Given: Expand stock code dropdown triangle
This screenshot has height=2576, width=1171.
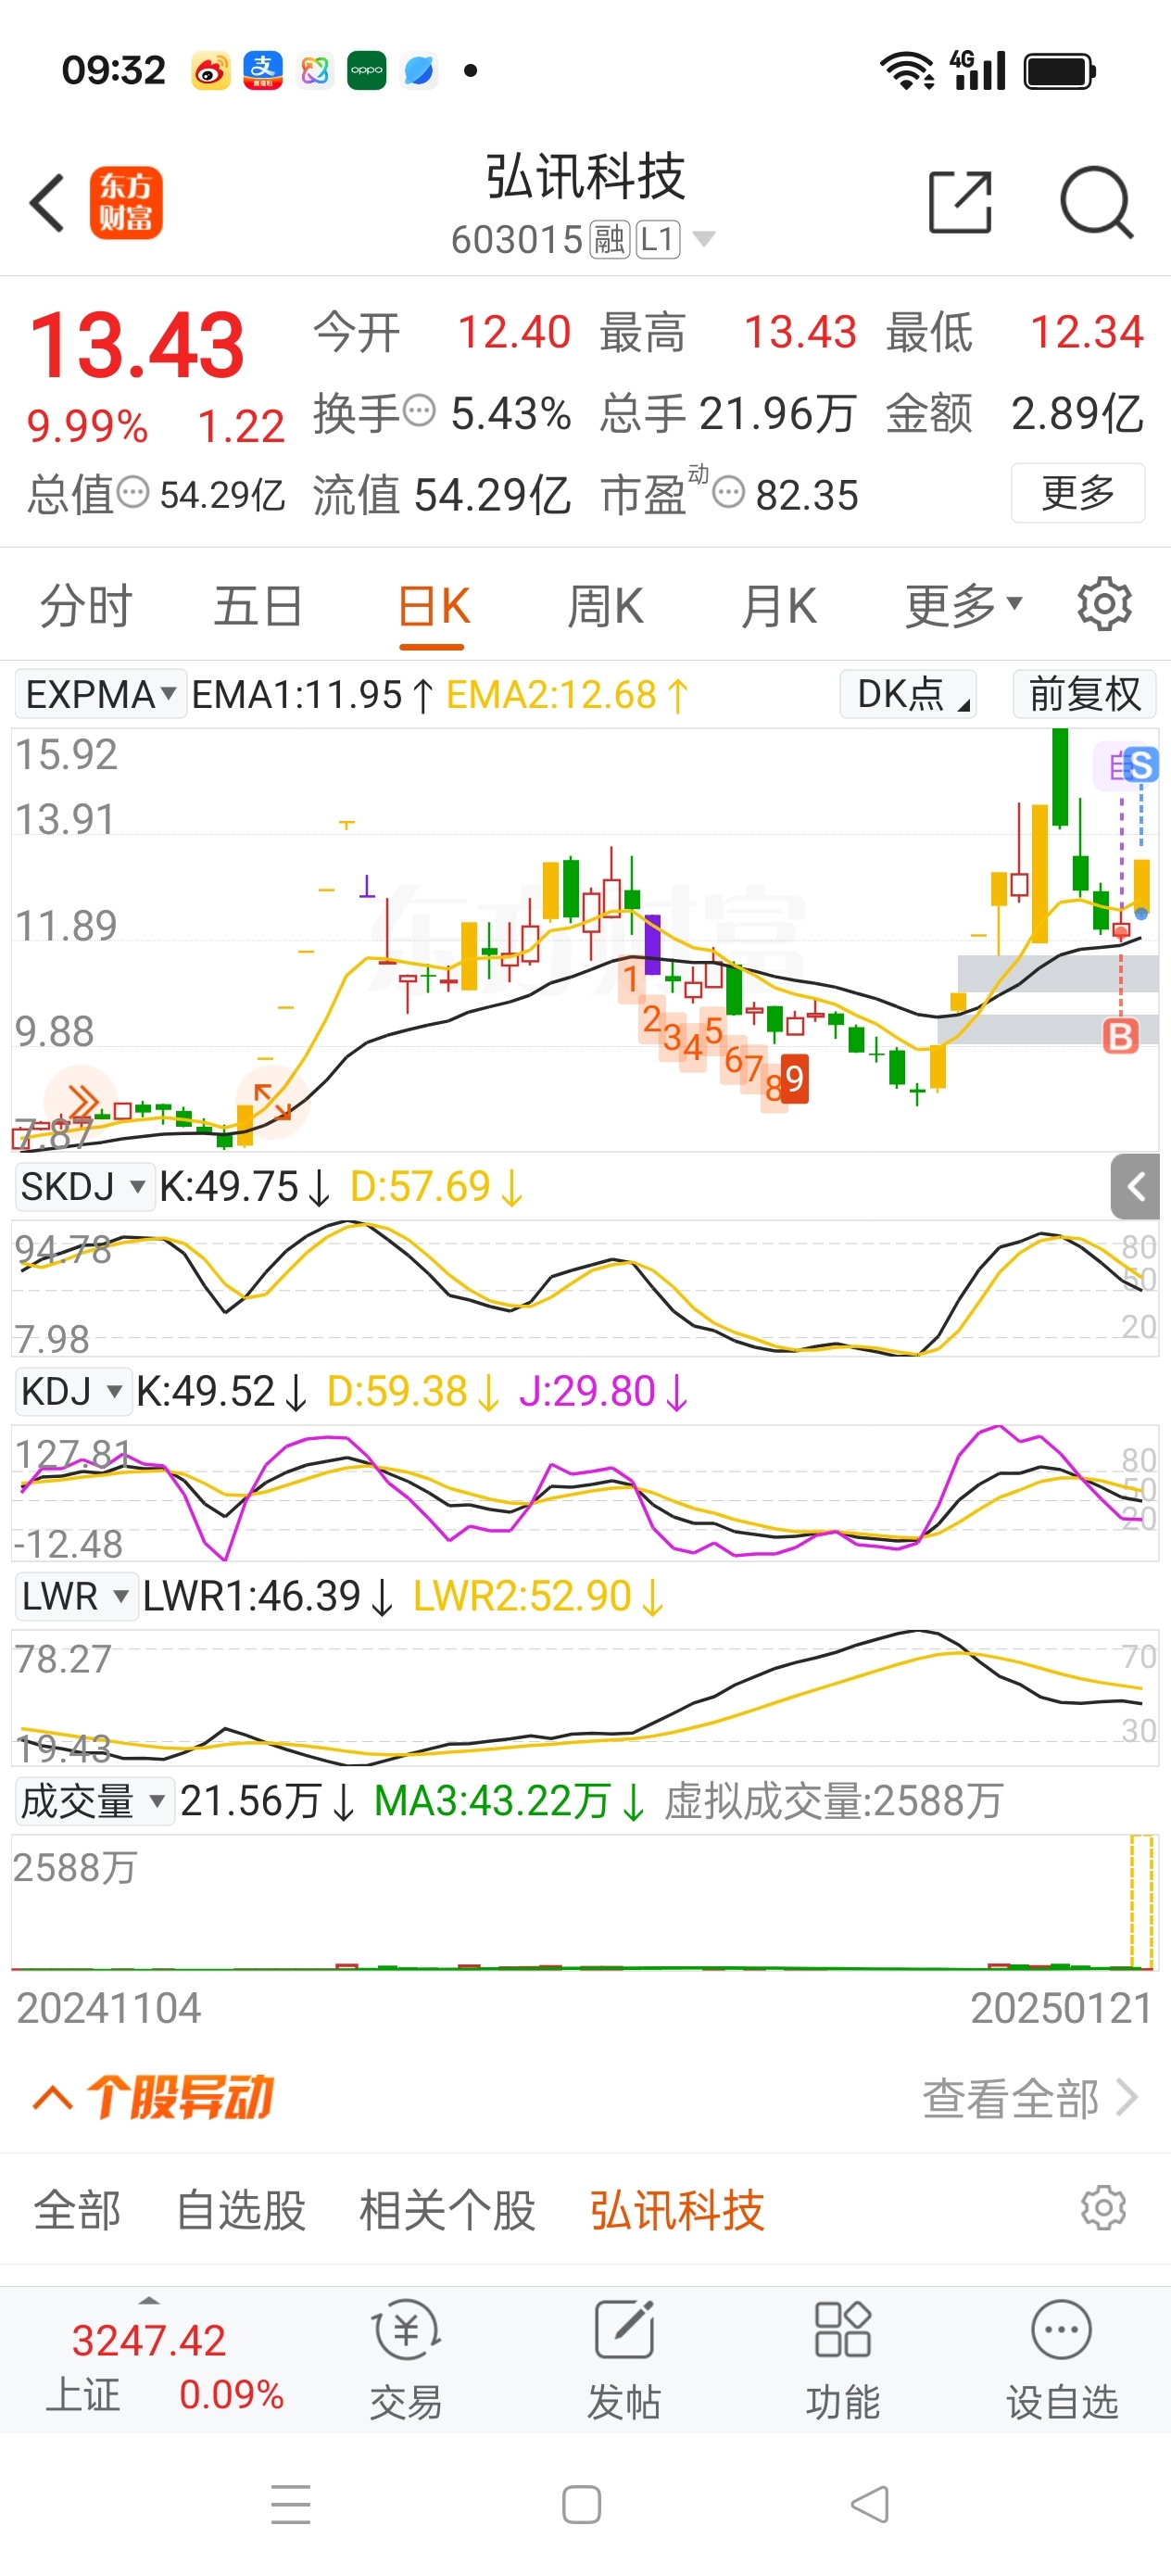Looking at the screenshot, I should coord(704,239).
